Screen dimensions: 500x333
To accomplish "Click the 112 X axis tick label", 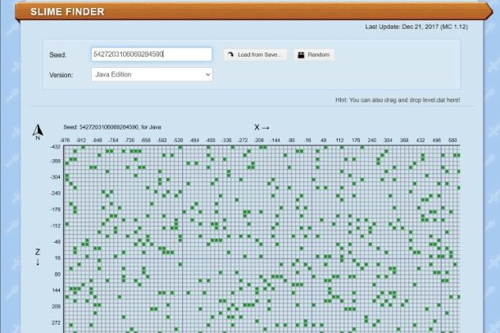I will click(x=339, y=140).
